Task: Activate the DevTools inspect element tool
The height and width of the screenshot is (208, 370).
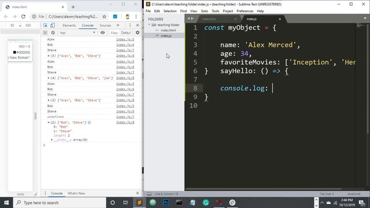Action: click(45, 25)
